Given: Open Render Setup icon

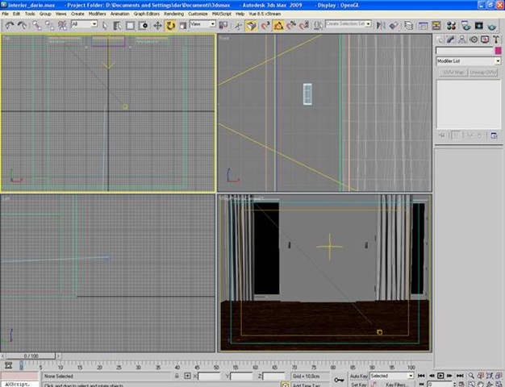Looking at the screenshot, I should (x=465, y=26).
